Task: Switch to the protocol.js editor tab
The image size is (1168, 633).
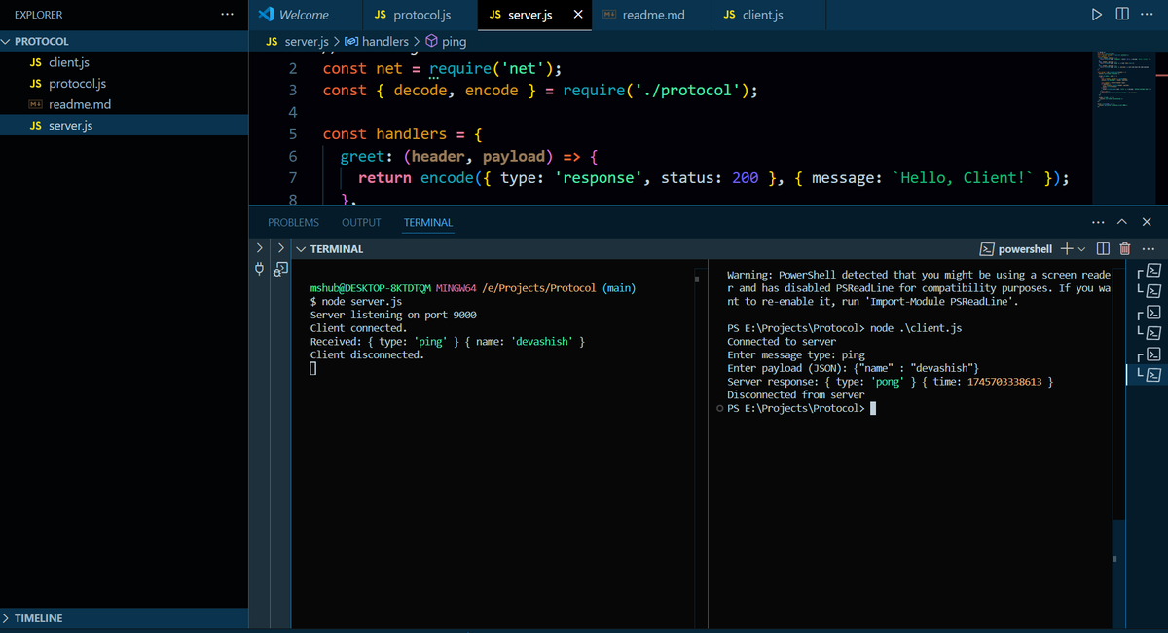Action: point(420,15)
